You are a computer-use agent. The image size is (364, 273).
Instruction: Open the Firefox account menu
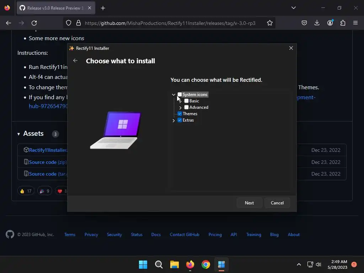point(330,23)
